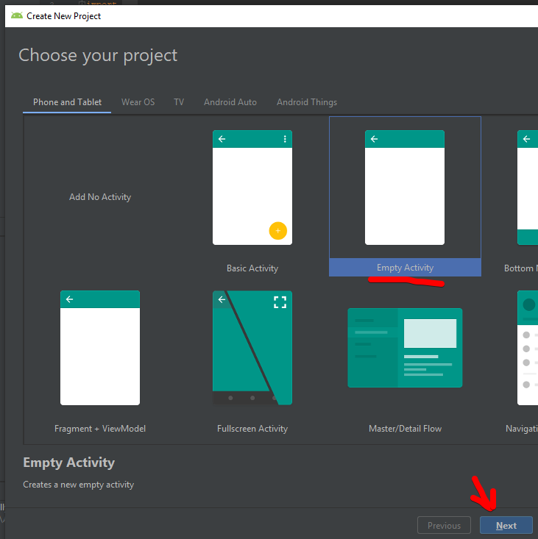
Task: Switch to the Wear OS tab
Action: point(138,102)
